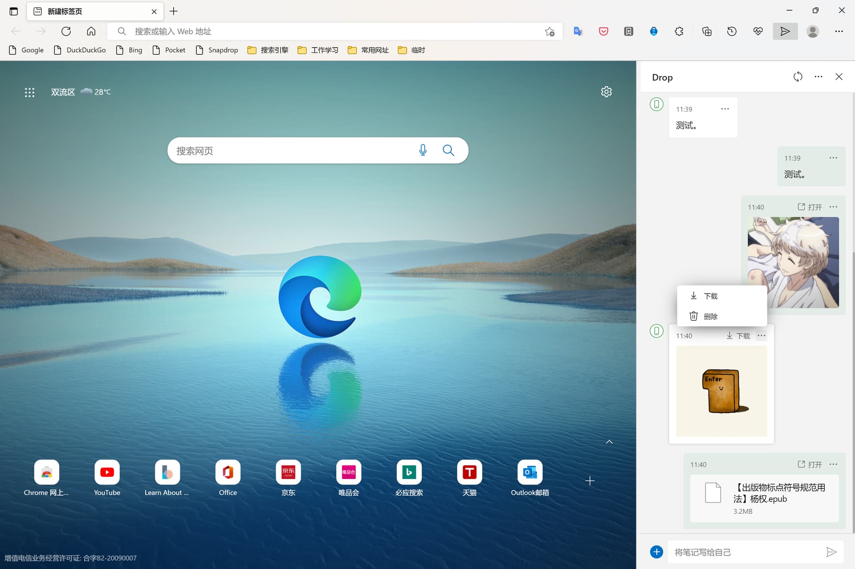This screenshot has width=855, height=569.
Task: Open the Pocket extension icon
Action: tap(603, 31)
